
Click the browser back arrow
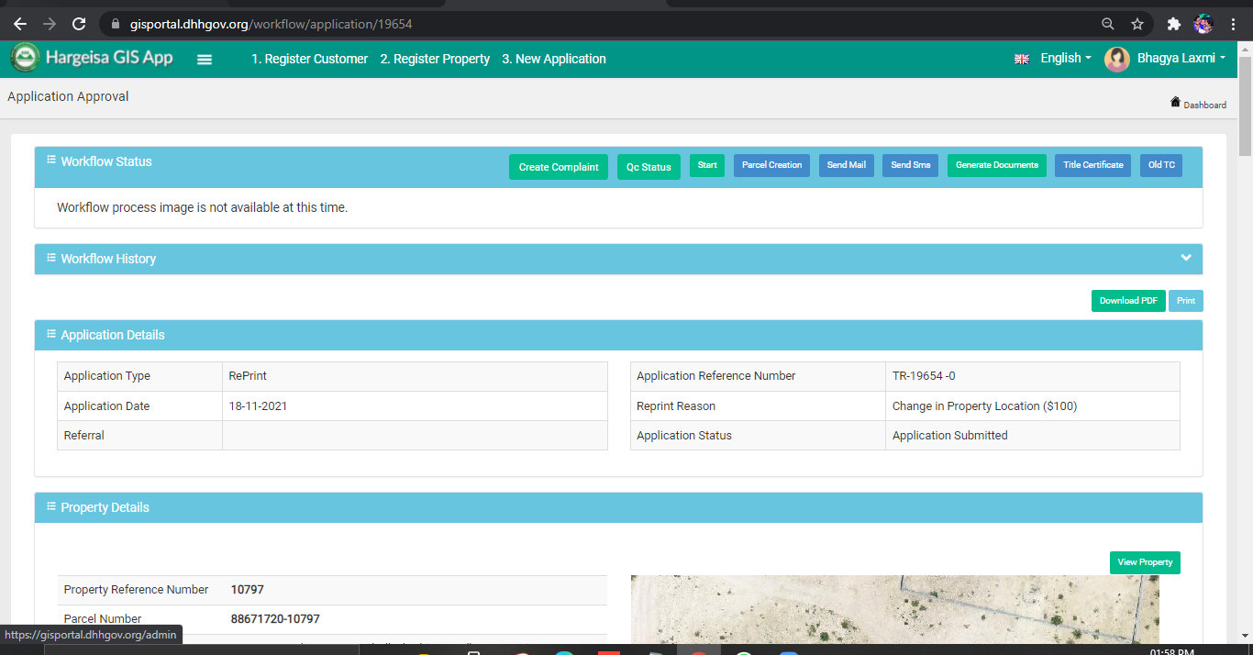[20, 24]
